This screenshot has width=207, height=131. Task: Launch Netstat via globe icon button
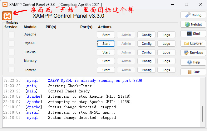click(193, 24)
